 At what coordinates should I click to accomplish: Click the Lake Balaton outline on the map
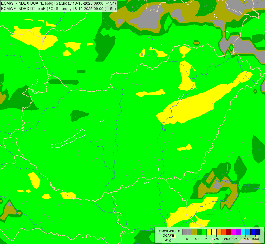(x=69, y=139)
